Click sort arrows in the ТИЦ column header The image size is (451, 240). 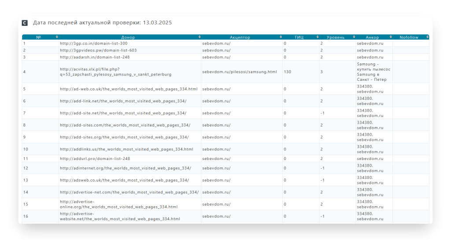(318, 37)
